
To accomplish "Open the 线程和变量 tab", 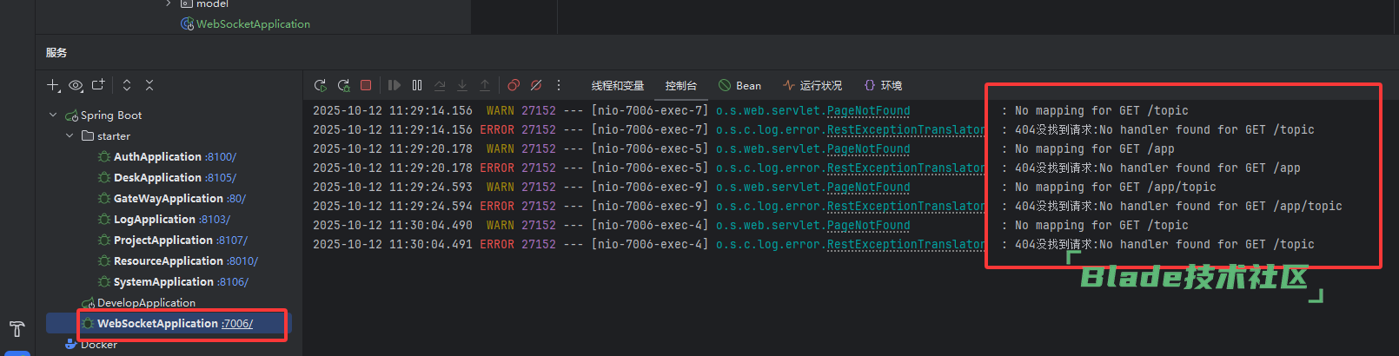I will coord(617,86).
